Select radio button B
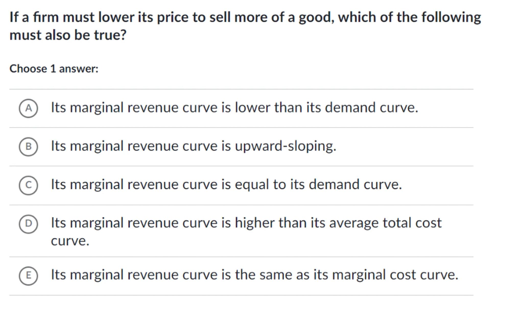 coord(28,147)
